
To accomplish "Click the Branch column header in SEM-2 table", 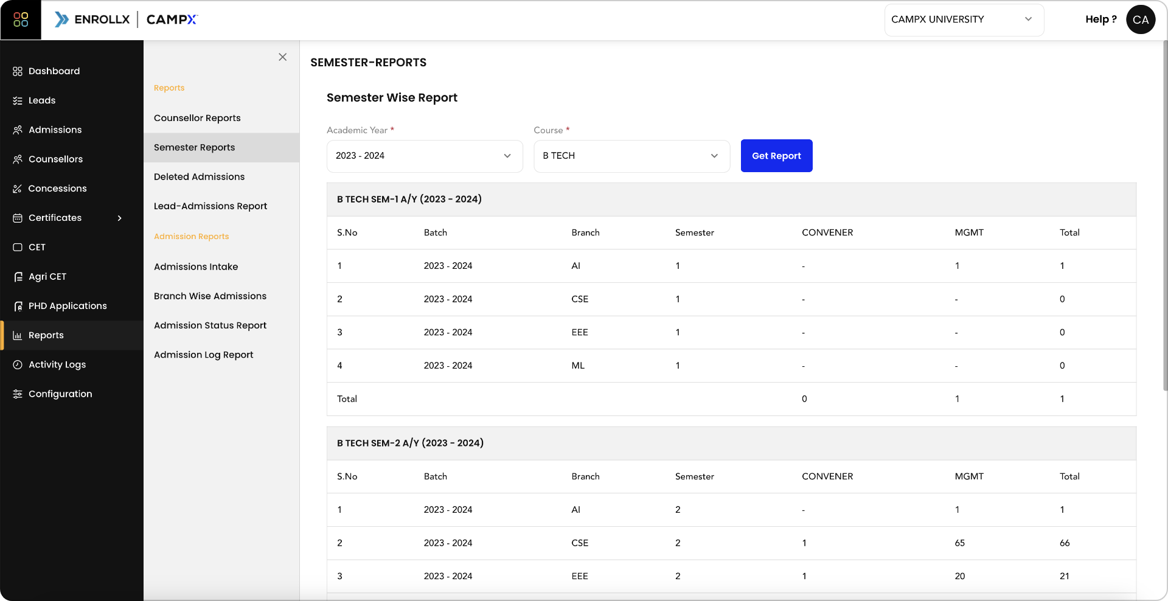I will click(x=585, y=476).
